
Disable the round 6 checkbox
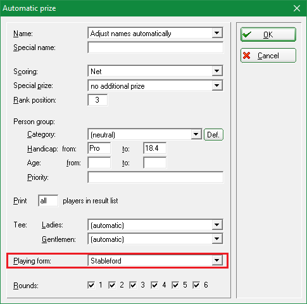click(x=196, y=285)
